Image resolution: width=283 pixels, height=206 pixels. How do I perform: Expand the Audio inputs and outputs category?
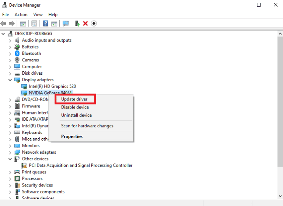tap(10, 40)
